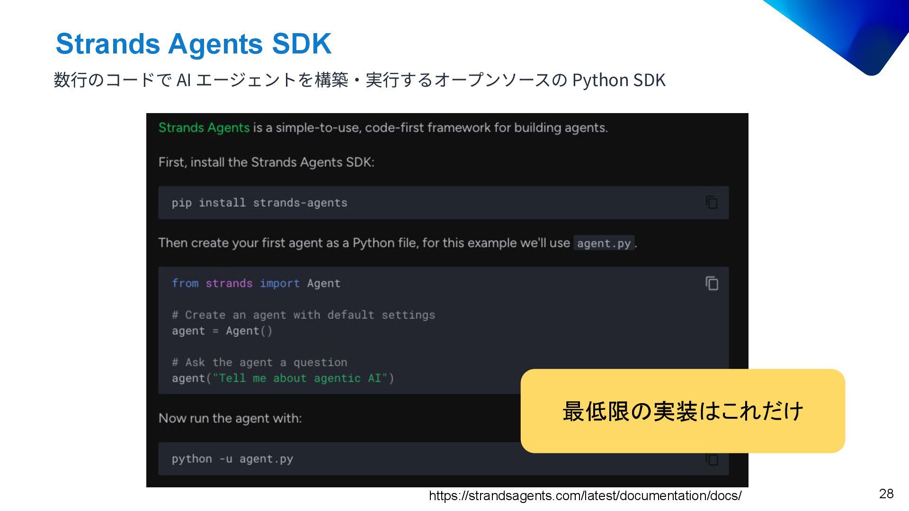The width and height of the screenshot is (909, 511).
Task: Click the agent = Agent() code line
Action: click(x=222, y=331)
